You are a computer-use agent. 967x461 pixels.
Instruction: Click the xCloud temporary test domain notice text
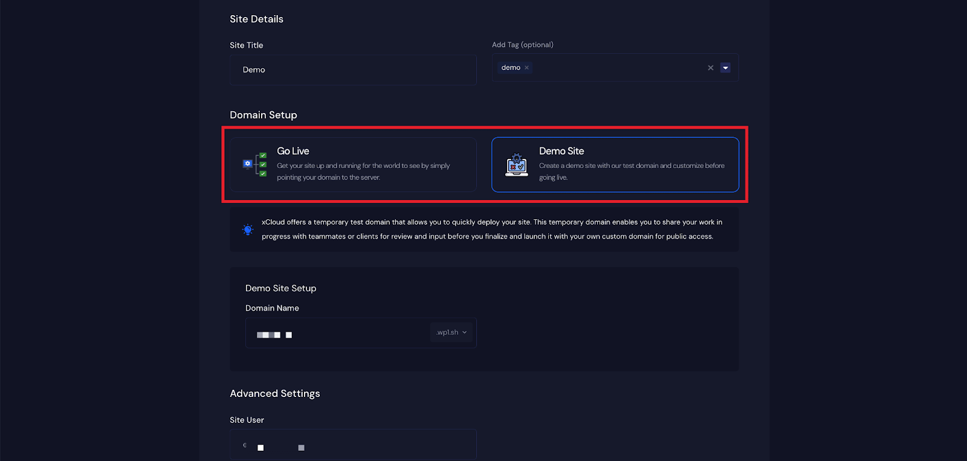[x=492, y=230]
